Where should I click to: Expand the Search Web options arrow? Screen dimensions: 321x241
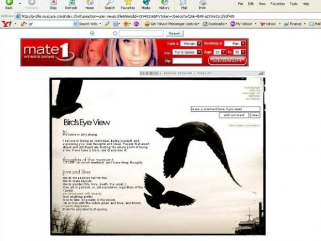(100, 24)
